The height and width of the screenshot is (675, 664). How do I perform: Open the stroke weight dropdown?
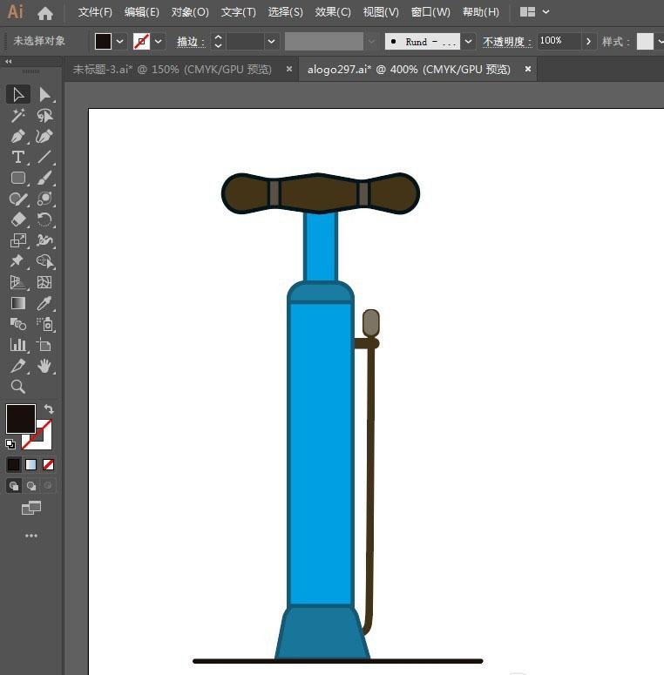pos(271,42)
